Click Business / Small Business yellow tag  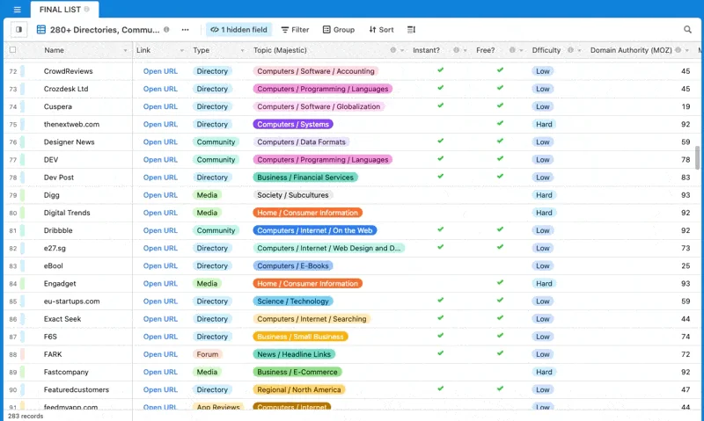coord(300,337)
